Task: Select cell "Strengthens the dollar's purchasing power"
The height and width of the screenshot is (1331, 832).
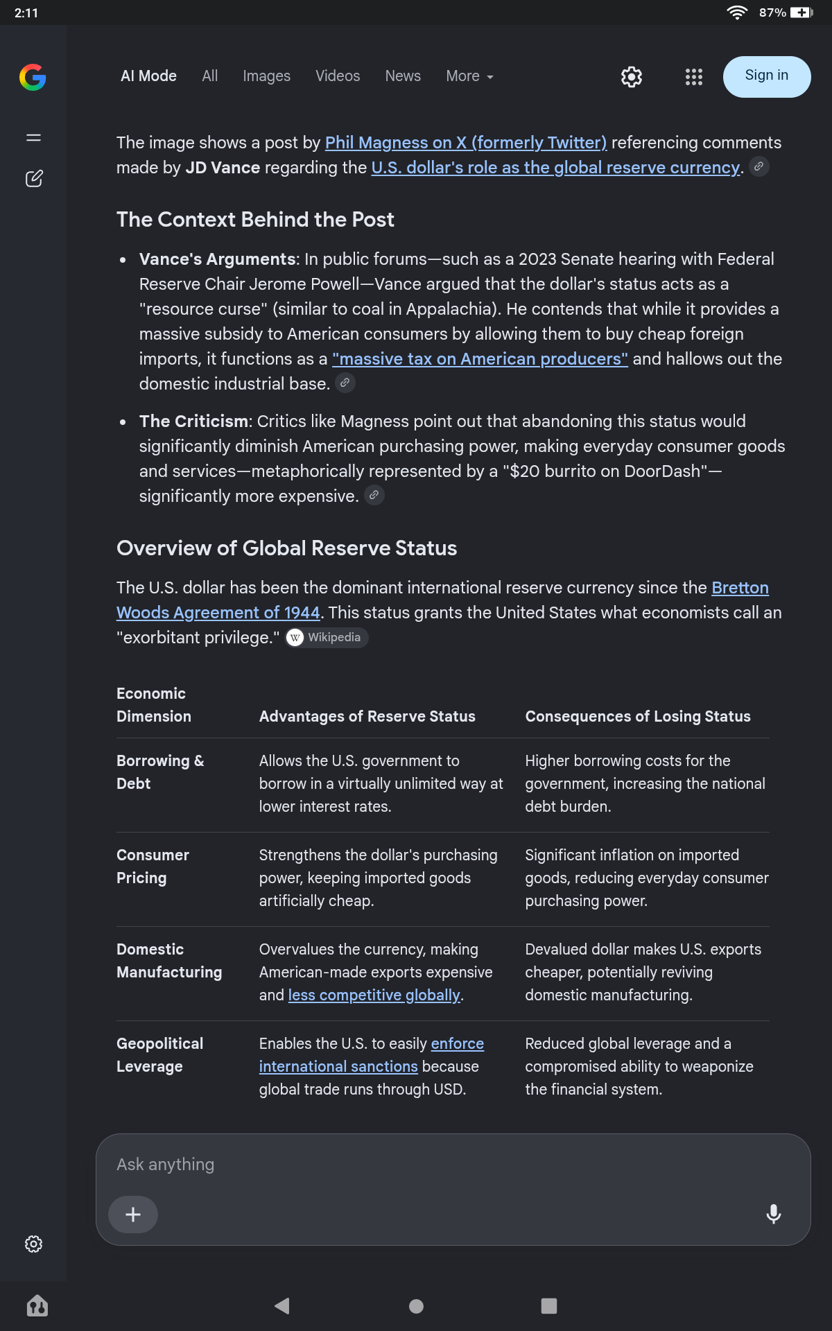Action: (379, 878)
